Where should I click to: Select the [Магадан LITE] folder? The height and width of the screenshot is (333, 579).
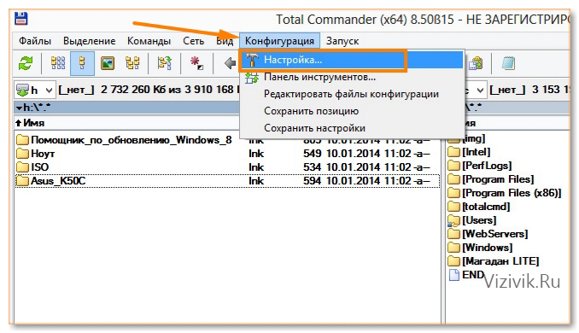pos(494,261)
